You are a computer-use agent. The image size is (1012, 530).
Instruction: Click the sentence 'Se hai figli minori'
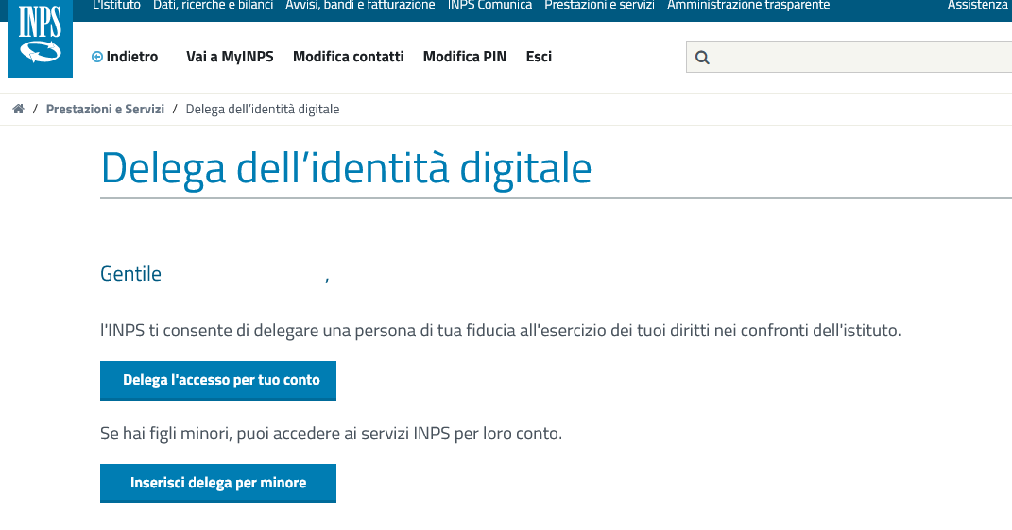coord(331,434)
